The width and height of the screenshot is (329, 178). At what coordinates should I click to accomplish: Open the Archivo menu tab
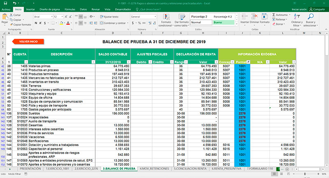pos(6,9)
